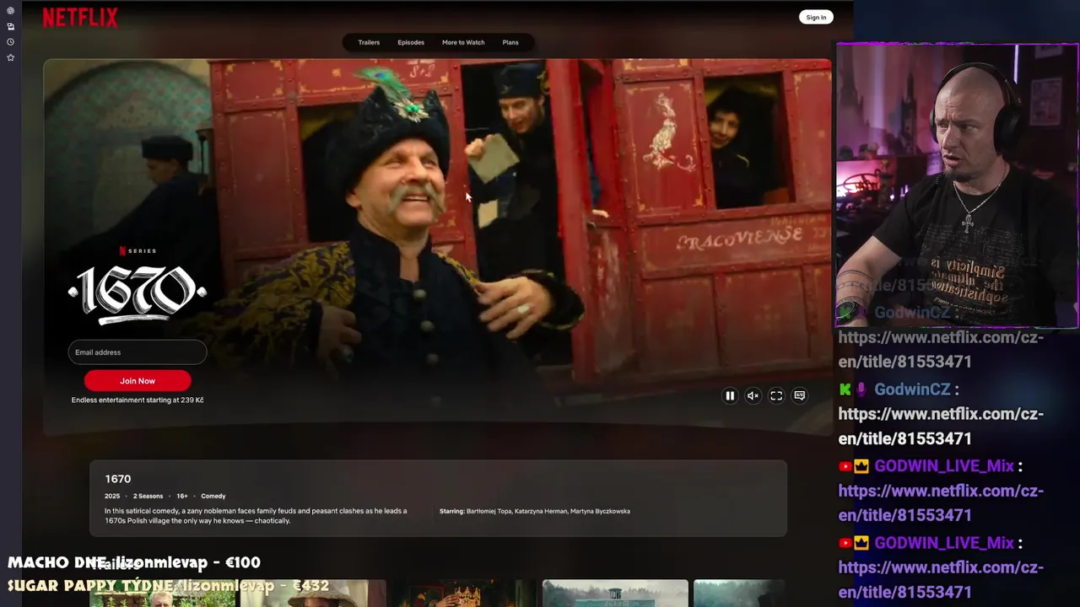
Task: Open the trailer in fullscreen mode
Action: coord(776,395)
